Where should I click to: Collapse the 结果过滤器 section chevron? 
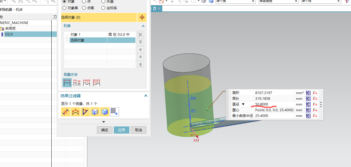pyautogui.click(x=145, y=96)
